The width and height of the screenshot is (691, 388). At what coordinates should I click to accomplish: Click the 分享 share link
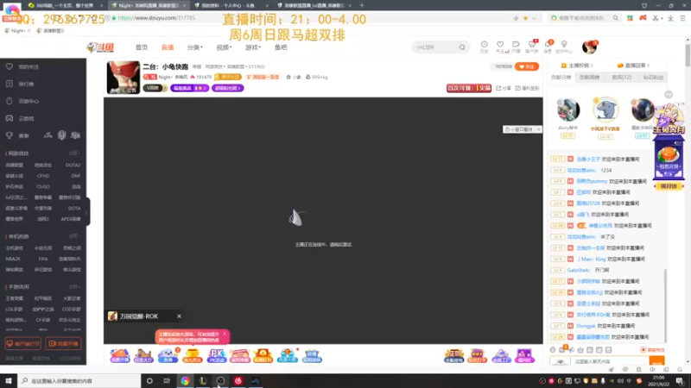click(x=504, y=88)
